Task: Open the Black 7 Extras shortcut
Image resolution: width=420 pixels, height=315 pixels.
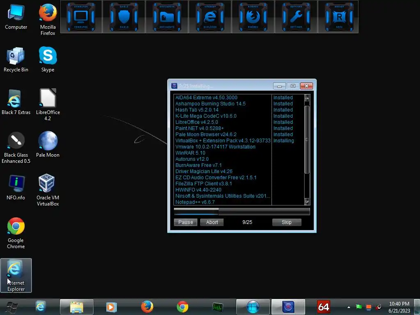Action: click(16, 102)
